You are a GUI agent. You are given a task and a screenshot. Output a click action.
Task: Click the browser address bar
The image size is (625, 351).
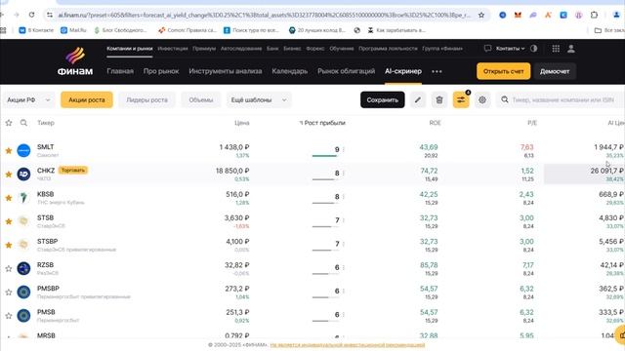265,16
